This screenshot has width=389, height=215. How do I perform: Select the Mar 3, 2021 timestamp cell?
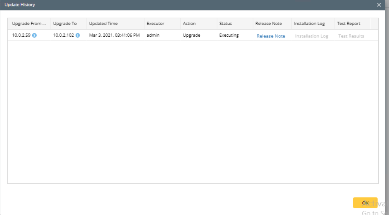114,35
